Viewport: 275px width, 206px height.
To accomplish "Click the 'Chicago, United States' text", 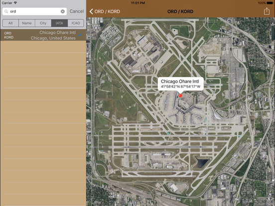I will 53,38.
